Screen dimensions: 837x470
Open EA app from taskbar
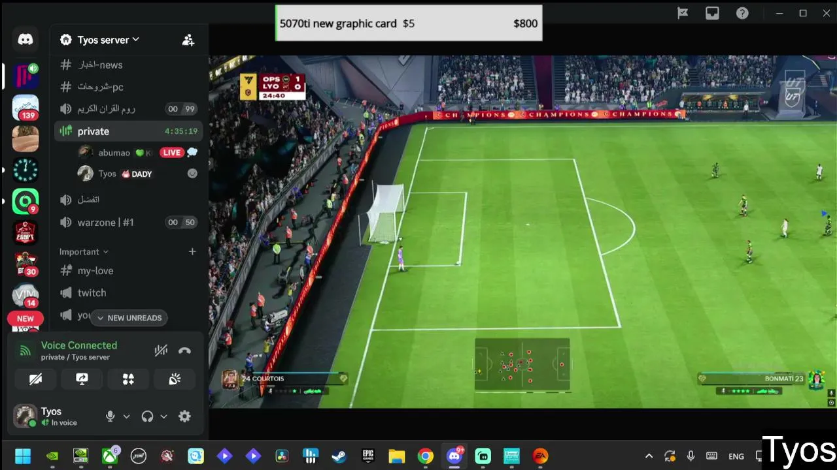click(x=540, y=456)
